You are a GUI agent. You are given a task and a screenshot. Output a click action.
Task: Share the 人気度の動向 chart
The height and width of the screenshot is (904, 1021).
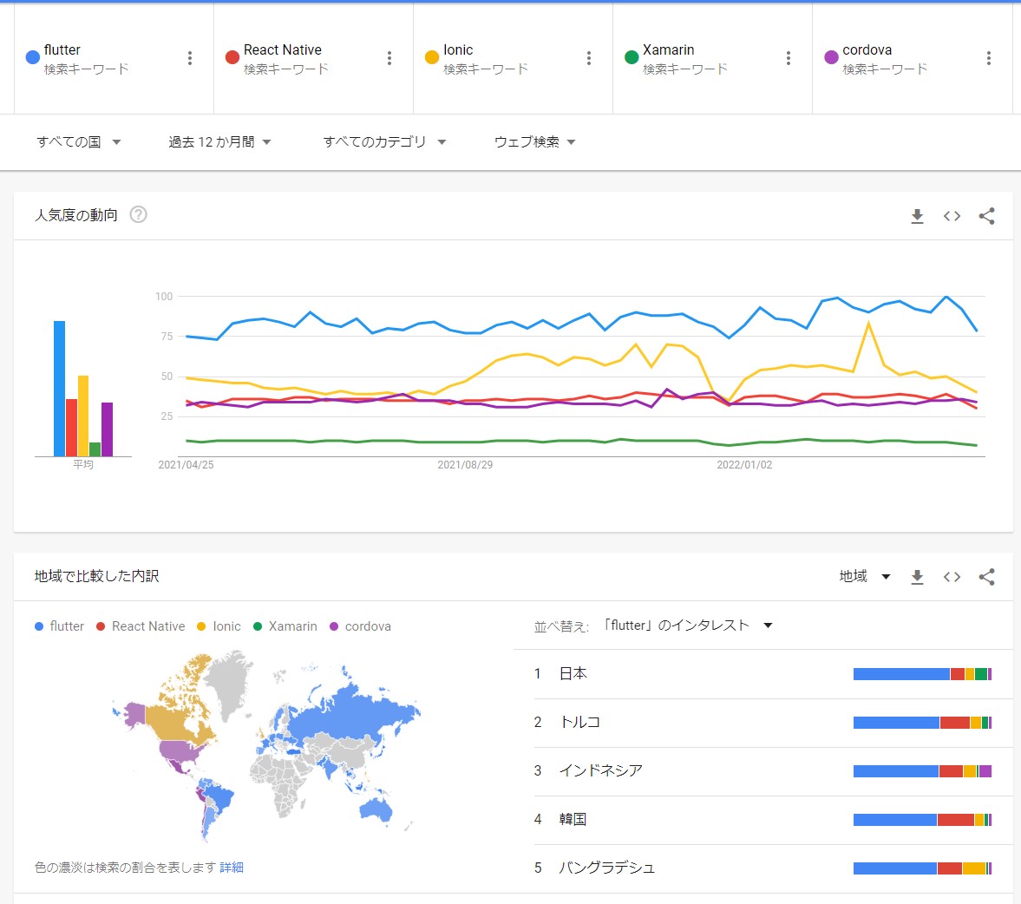[x=986, y=216]
